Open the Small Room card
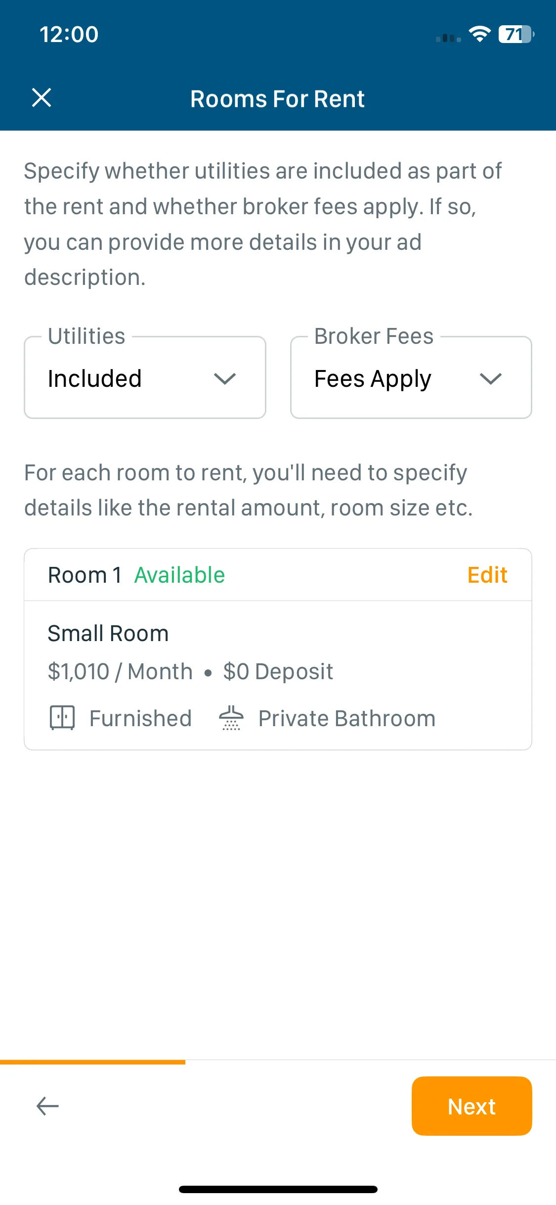The height and width of the screenshot is (1205, 556). [x=278, y=676]
